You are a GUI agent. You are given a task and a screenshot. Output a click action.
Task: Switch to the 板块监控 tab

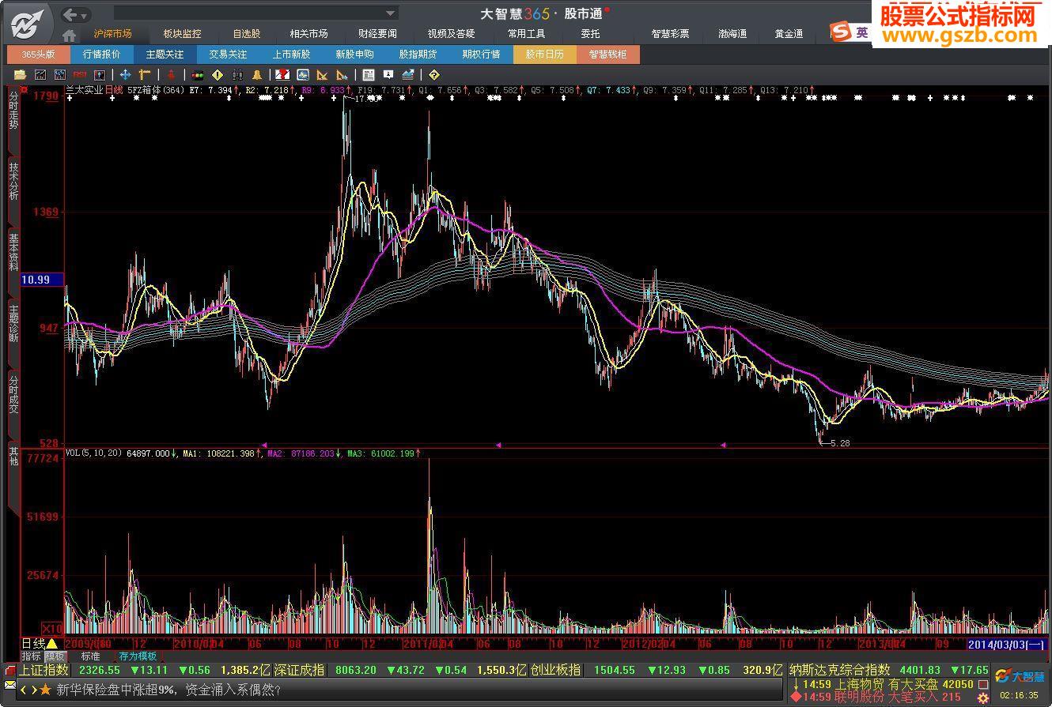(x=182, y=34)
